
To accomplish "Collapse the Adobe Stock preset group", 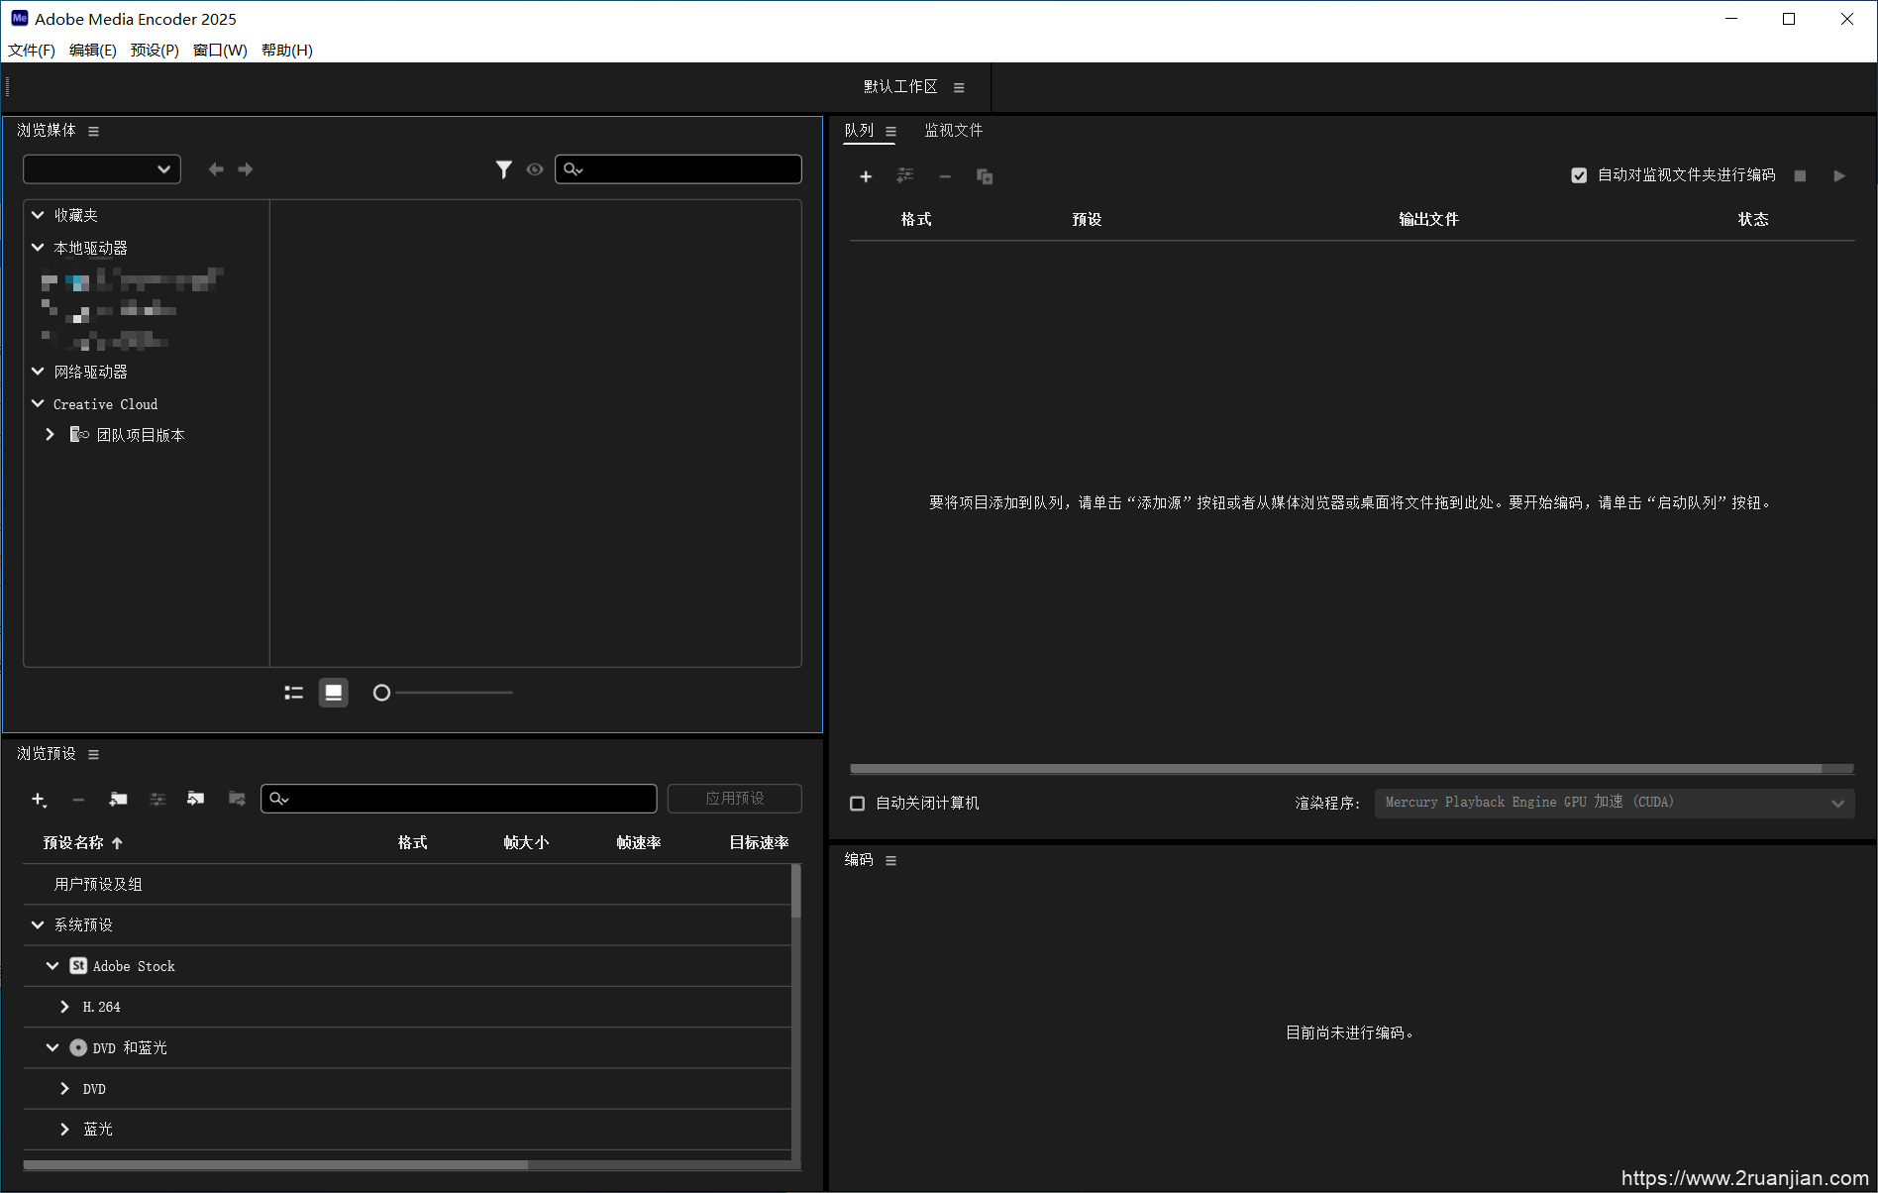I will click(52, 966).
